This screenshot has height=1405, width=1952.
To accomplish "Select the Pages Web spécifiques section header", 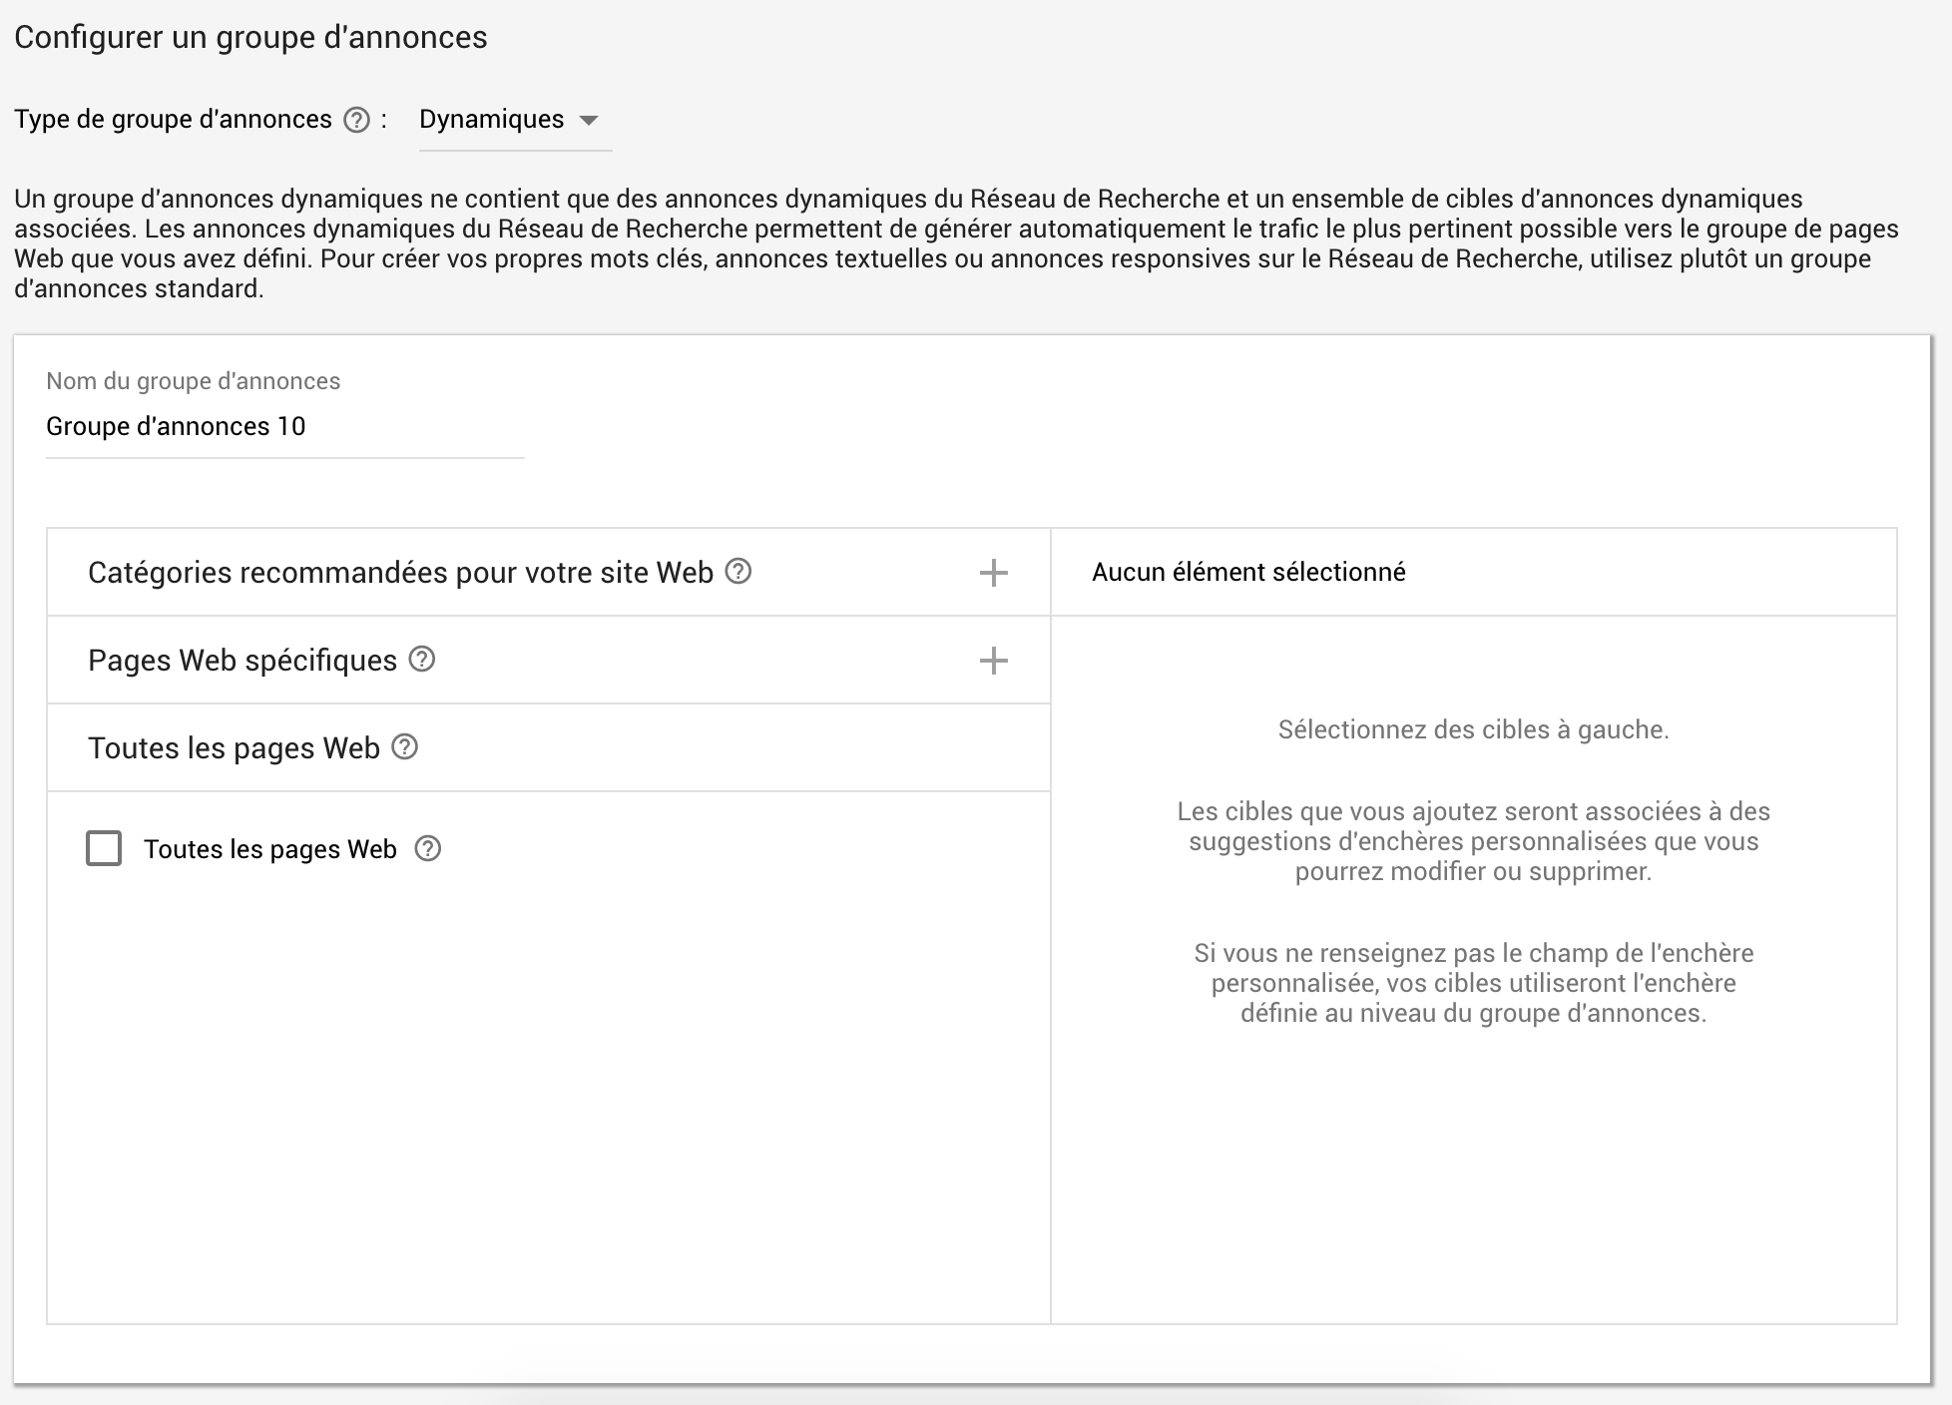I will coord(243,661).
